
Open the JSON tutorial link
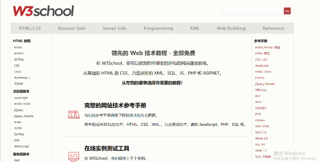pos(18,128)
